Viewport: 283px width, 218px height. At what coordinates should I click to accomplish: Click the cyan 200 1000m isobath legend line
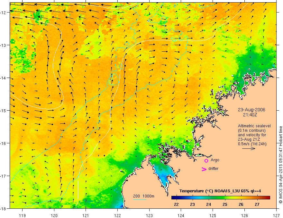(140, 199)
